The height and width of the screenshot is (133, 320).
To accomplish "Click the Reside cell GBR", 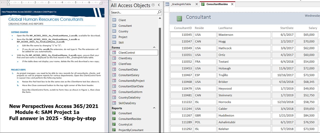I will (x=205, y=115).
